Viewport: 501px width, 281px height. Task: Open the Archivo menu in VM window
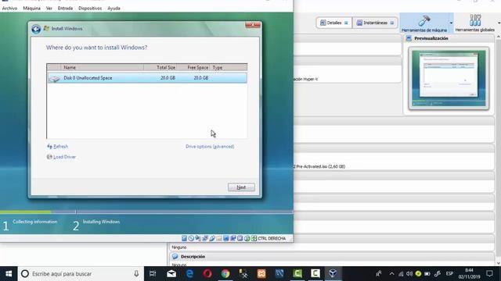click(9, 9)
